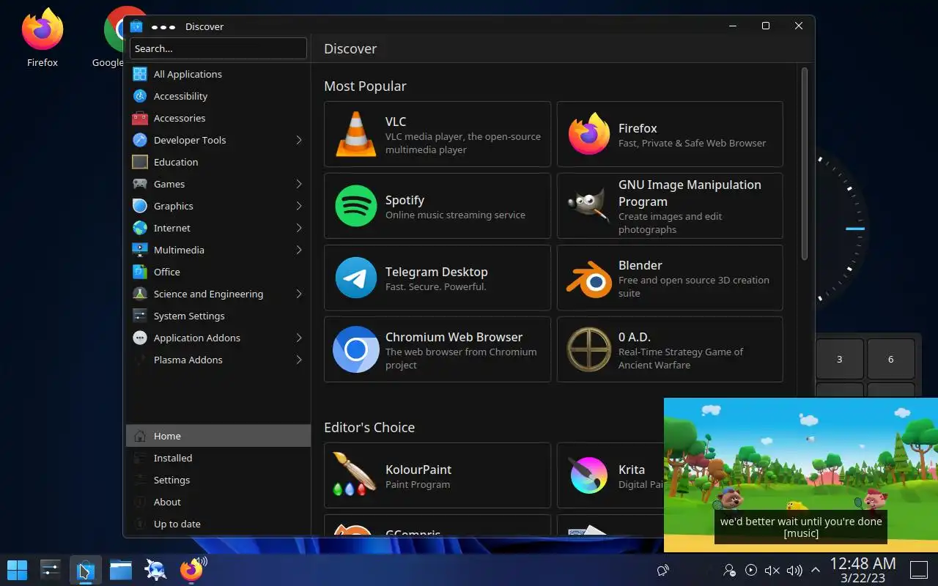Open Discover Settings page in sidebar

click(x=218, y=480)
